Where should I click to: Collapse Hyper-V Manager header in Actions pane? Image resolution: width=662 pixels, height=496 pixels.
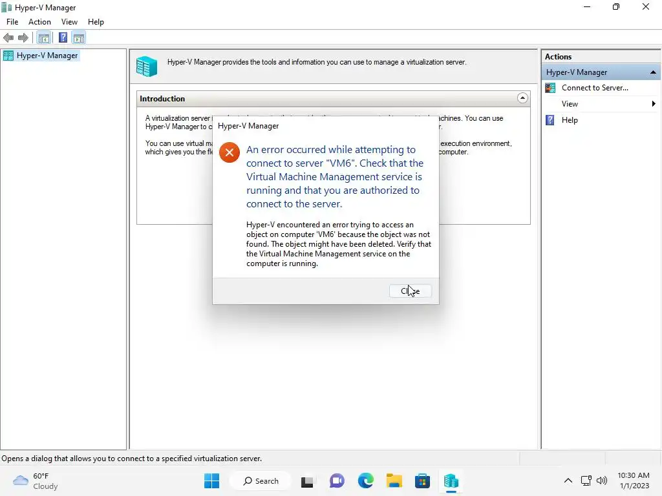653,72
